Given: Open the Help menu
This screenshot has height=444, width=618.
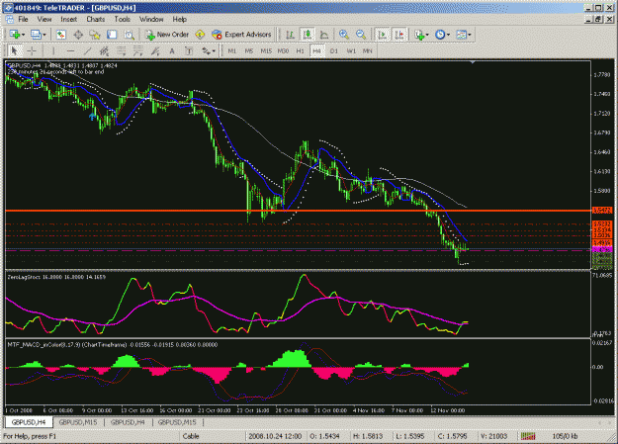Looking at the screenshot, I should click(180, 20).
